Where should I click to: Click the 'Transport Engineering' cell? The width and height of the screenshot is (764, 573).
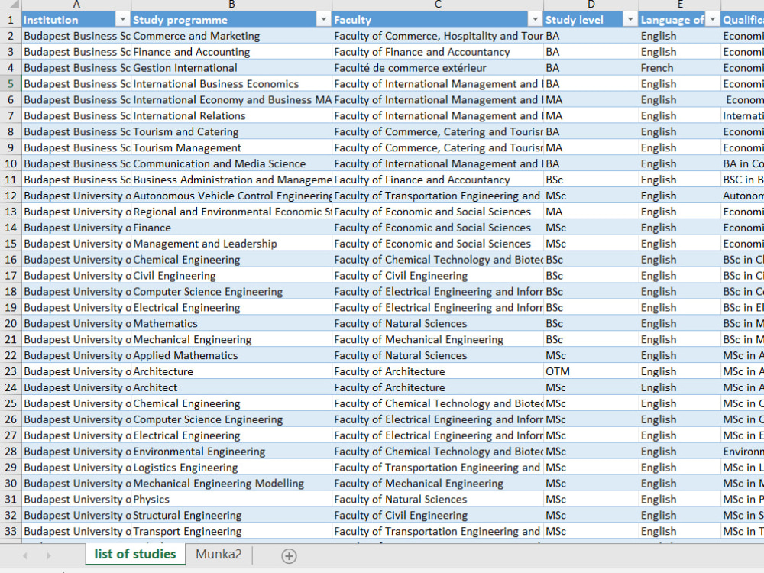click(231, 532)
